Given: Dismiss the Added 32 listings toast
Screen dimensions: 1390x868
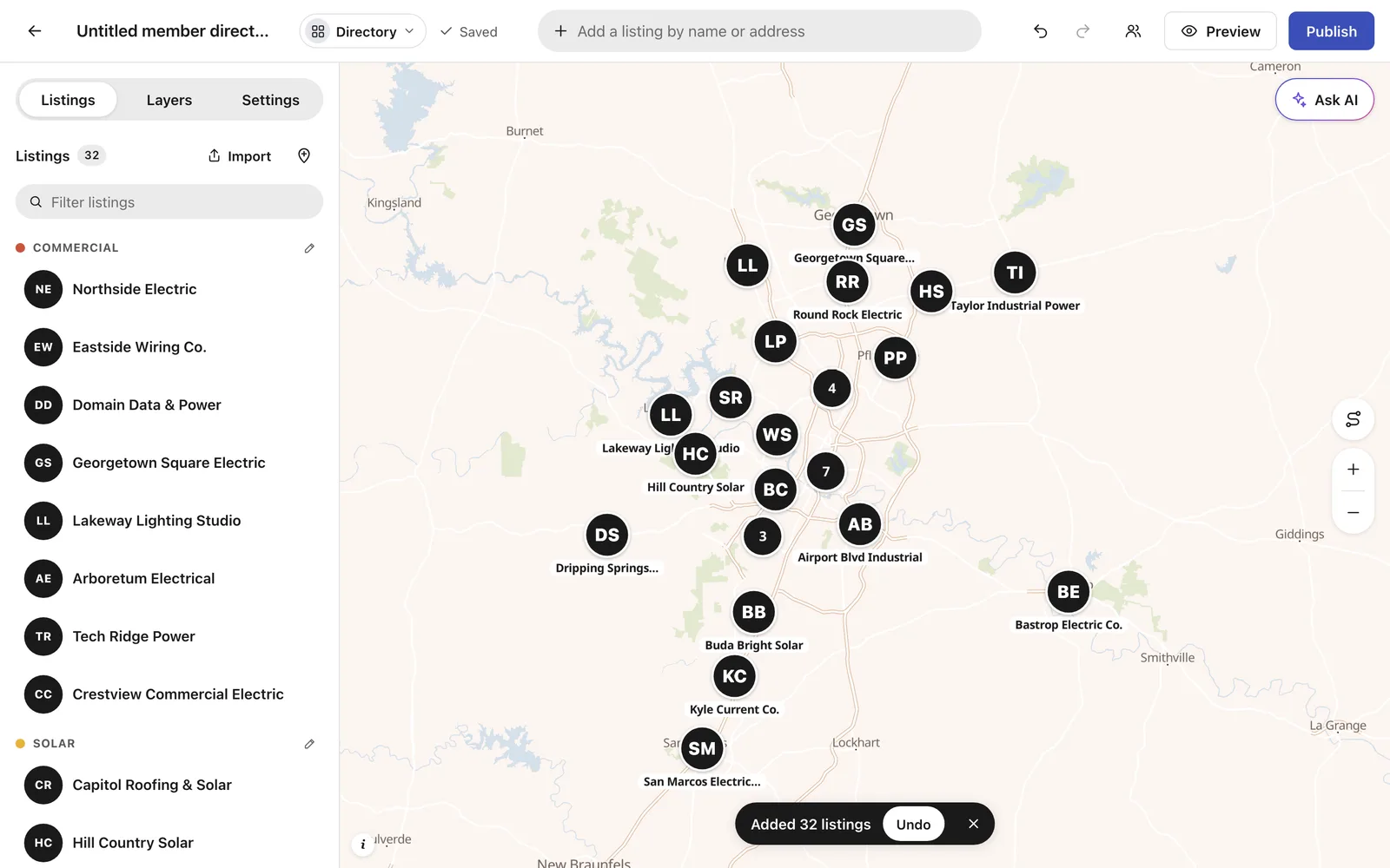Looking at the screenshot, I should 973,824.
